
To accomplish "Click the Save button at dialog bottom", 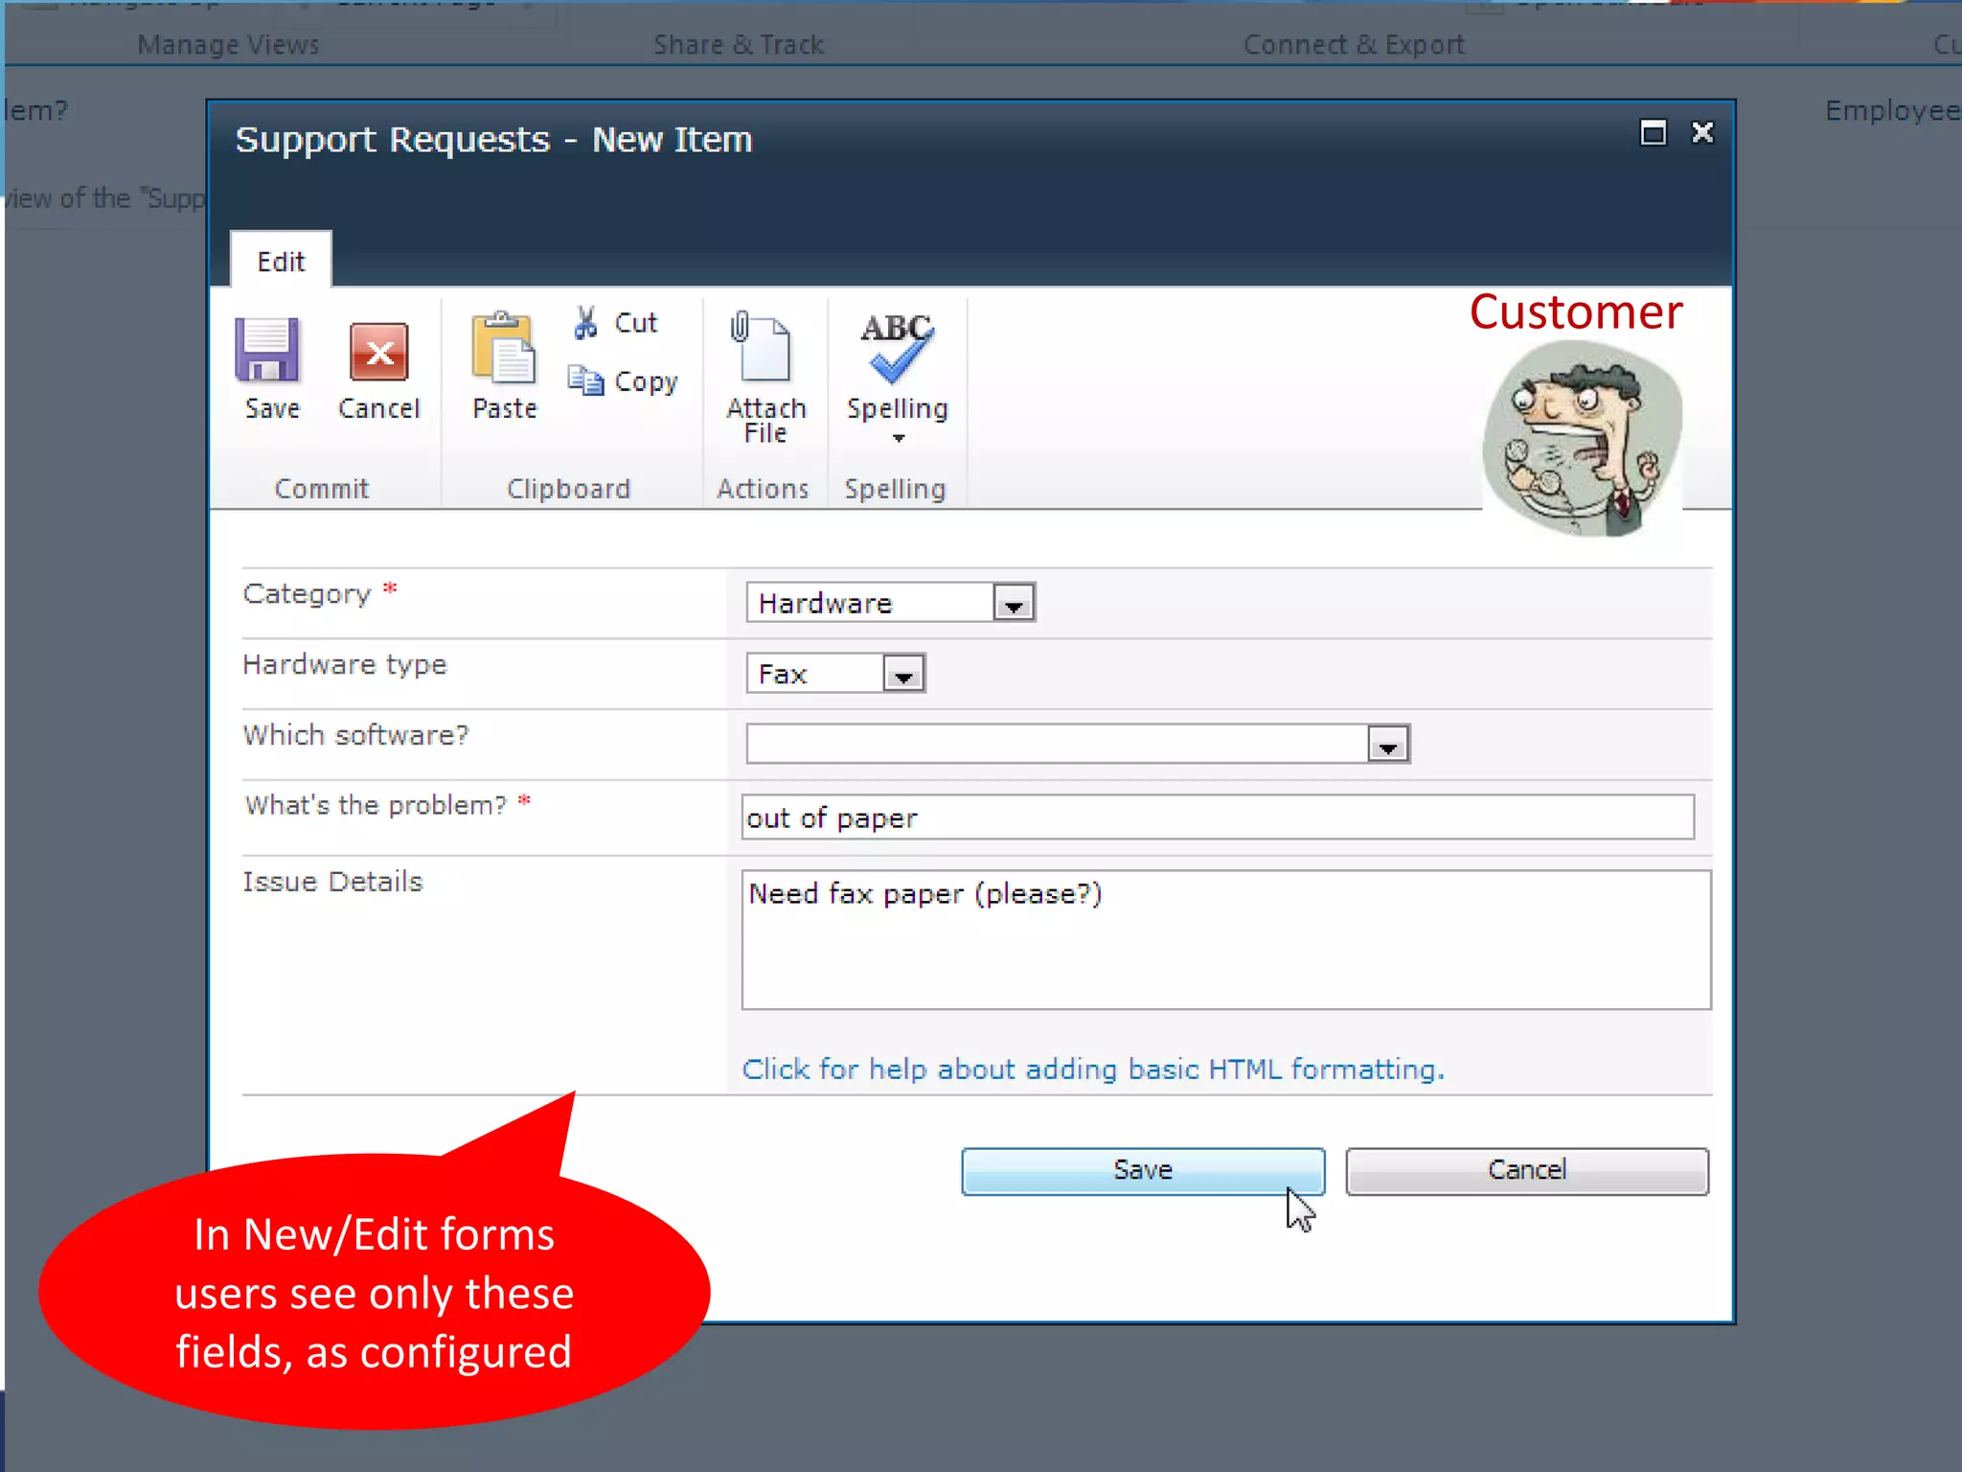I will coord(1143,1171).
